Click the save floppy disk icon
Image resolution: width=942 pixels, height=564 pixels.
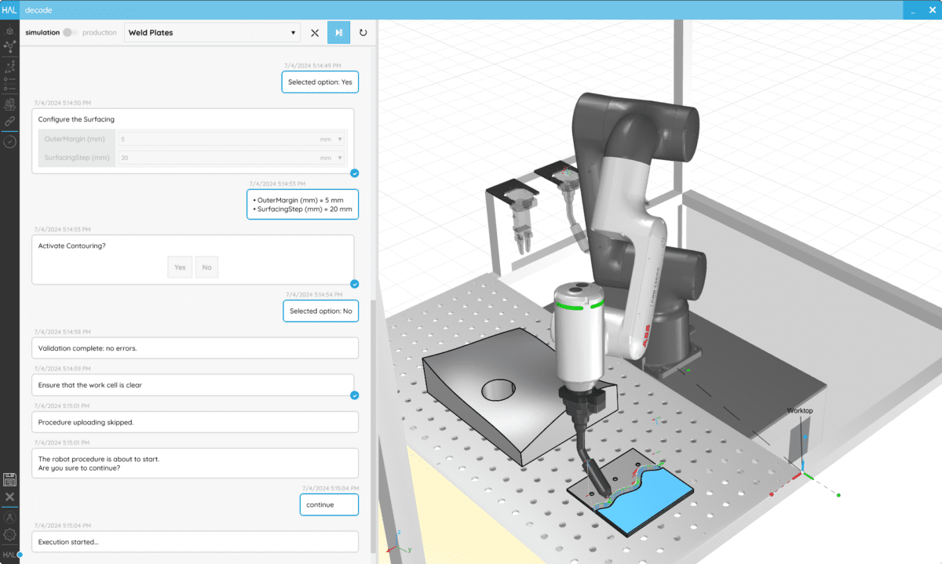coord(9,479)
